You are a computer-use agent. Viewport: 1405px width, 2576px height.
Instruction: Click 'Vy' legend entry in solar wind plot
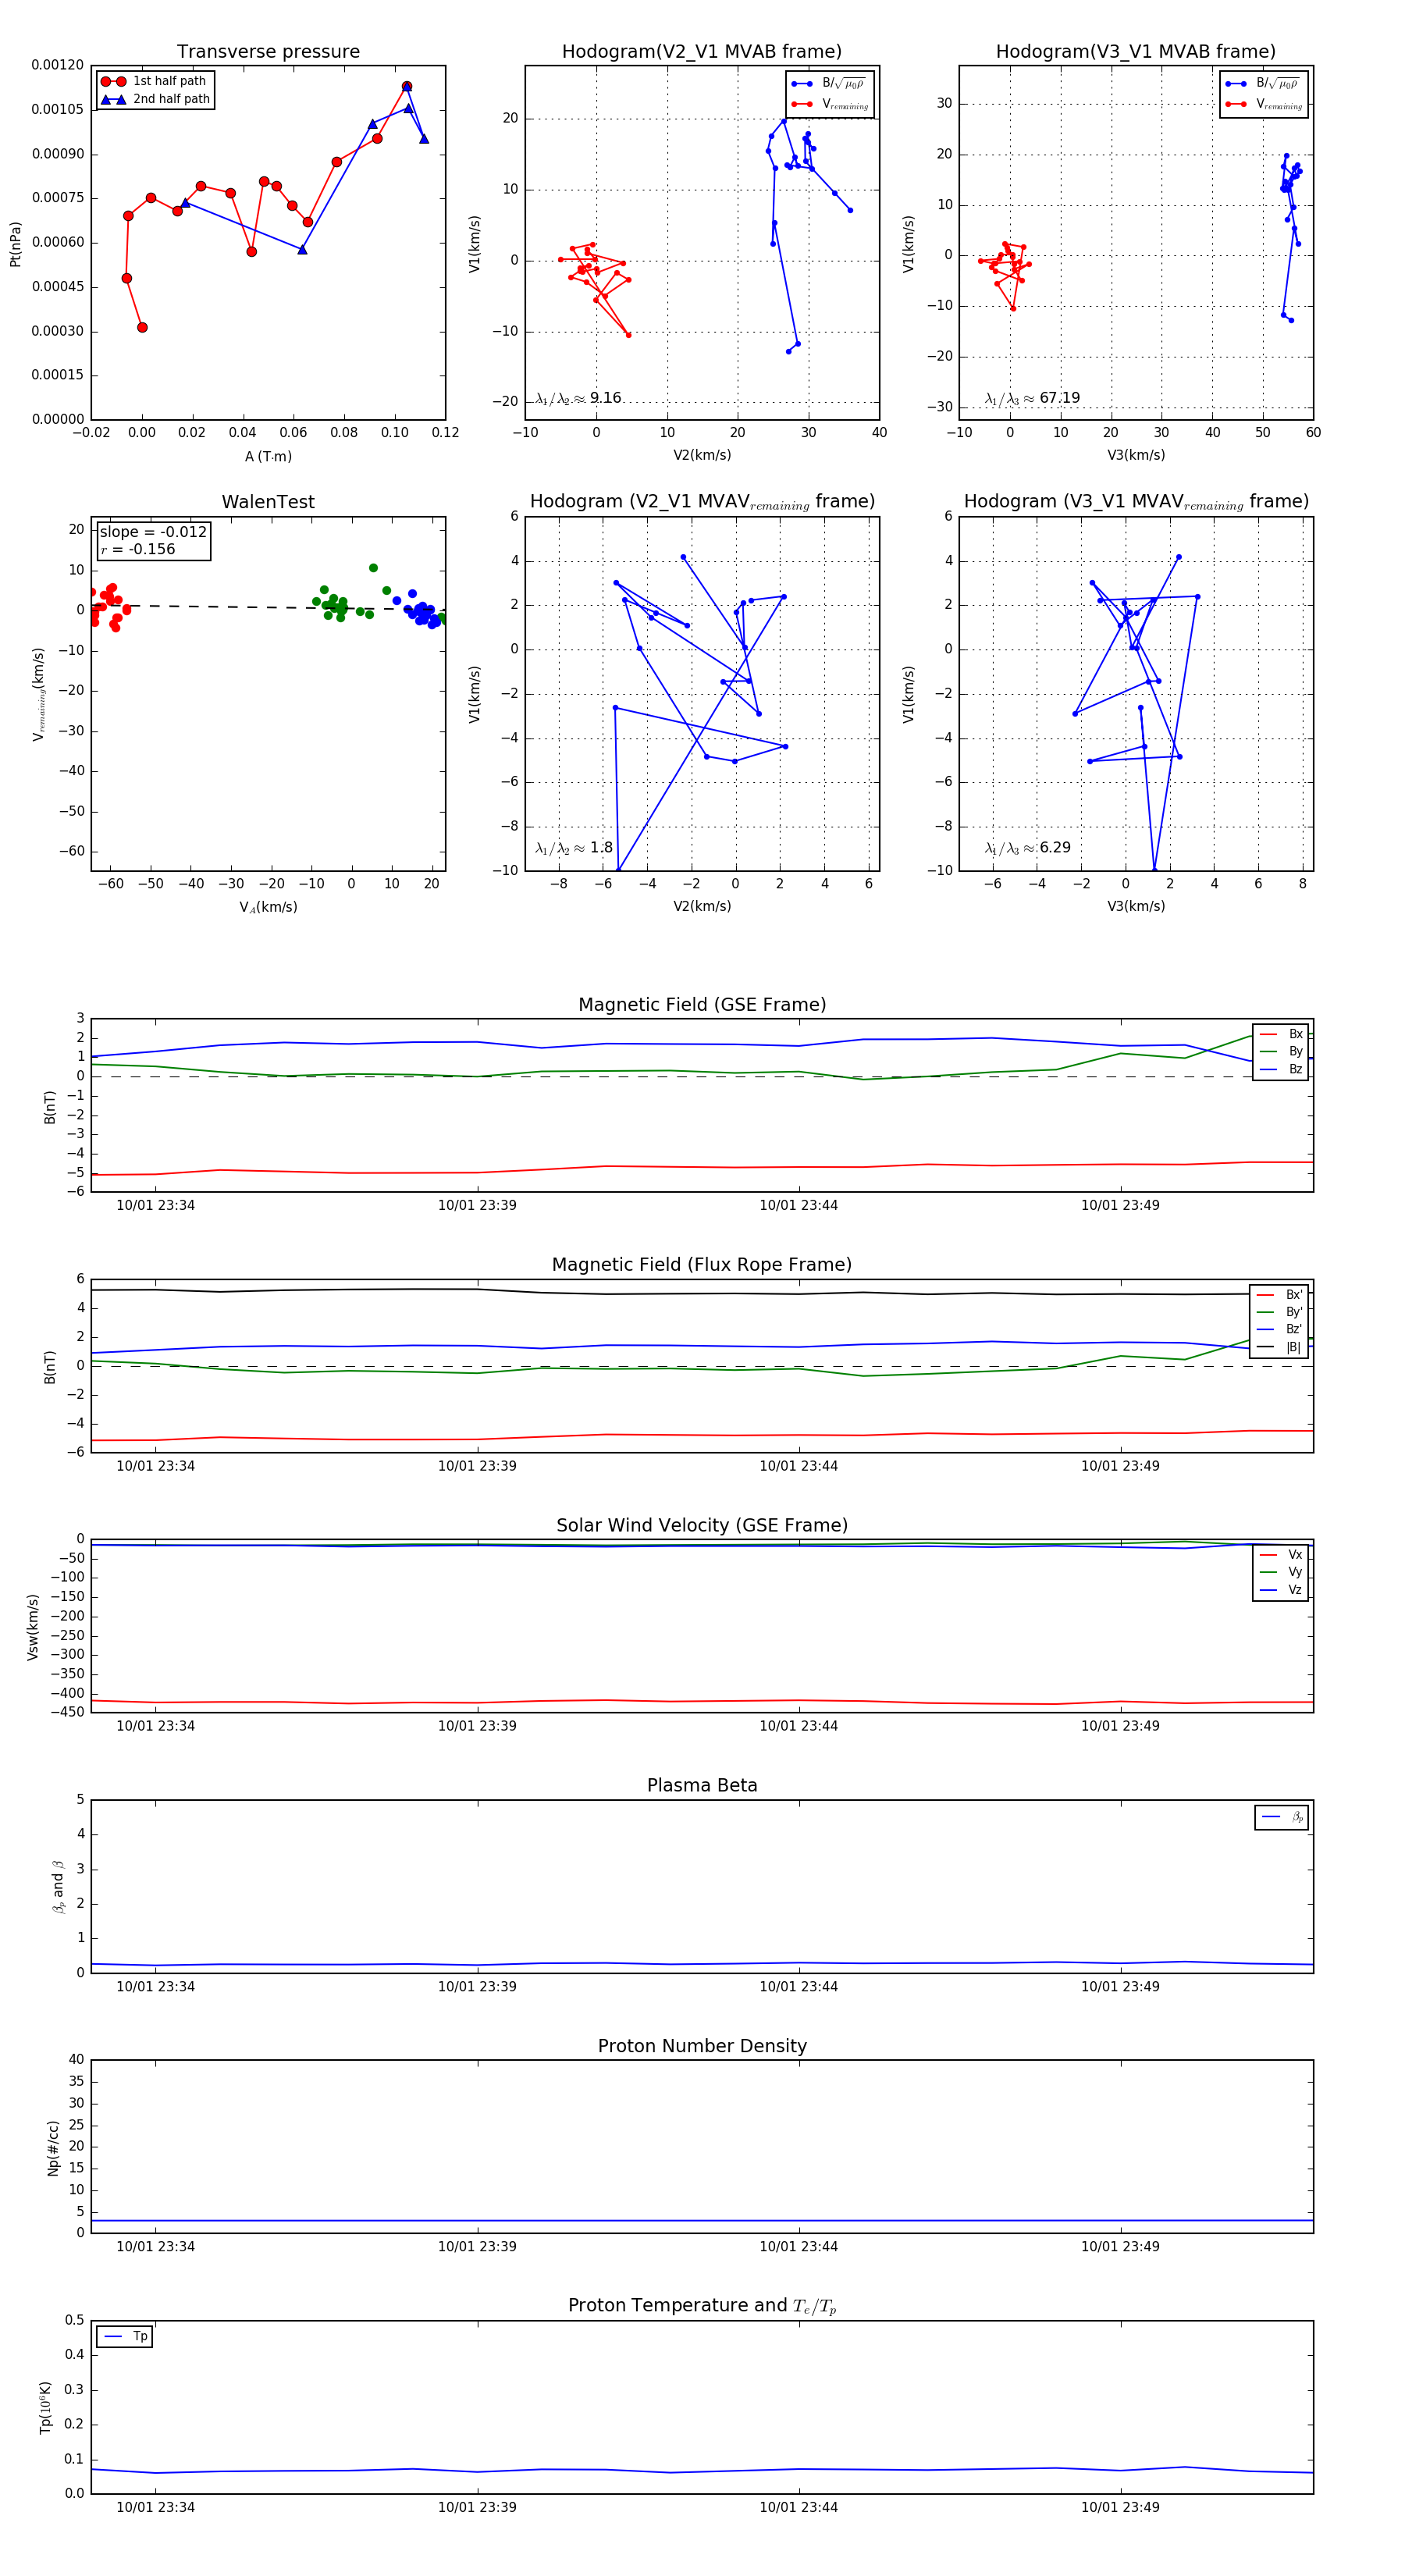coord(1281,1572)
